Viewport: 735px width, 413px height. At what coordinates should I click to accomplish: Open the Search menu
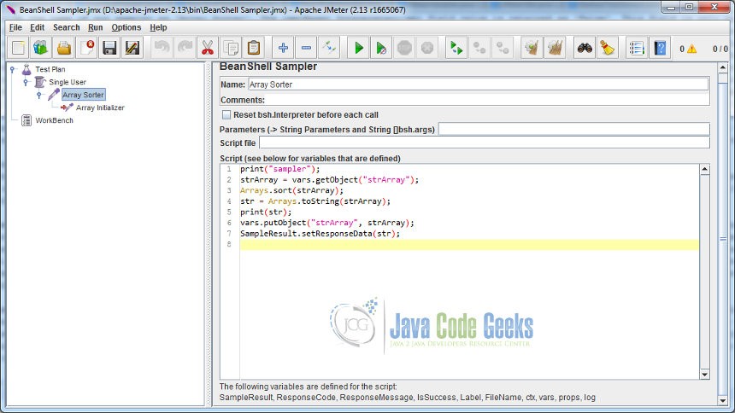(x=66, y=27)
